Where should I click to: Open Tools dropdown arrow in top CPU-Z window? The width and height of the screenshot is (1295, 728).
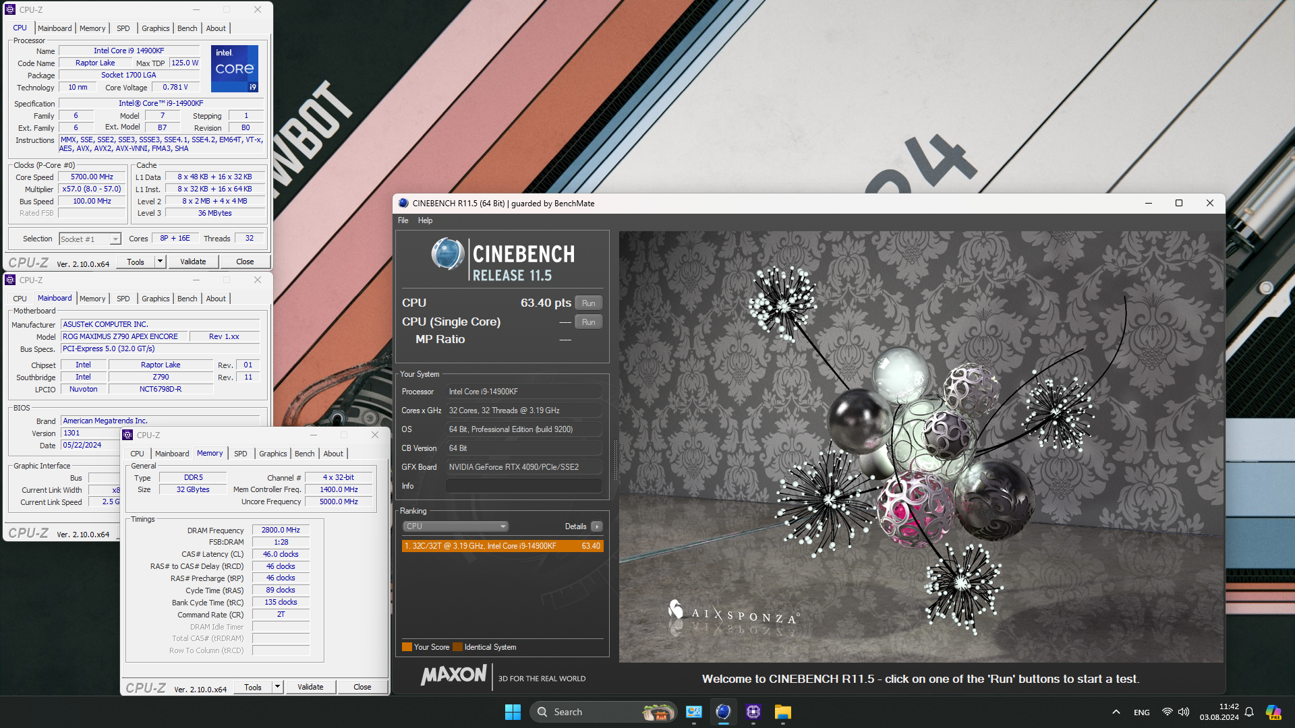pos(160,262)
